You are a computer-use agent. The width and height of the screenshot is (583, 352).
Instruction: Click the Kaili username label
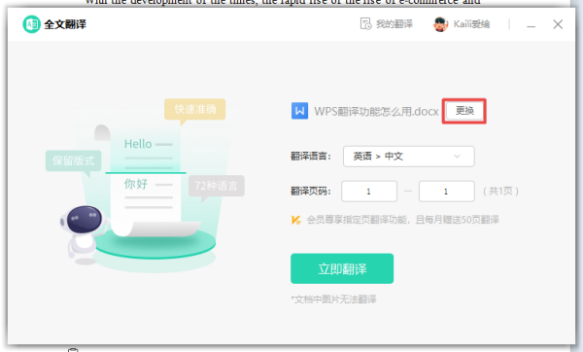pos(471,24)
